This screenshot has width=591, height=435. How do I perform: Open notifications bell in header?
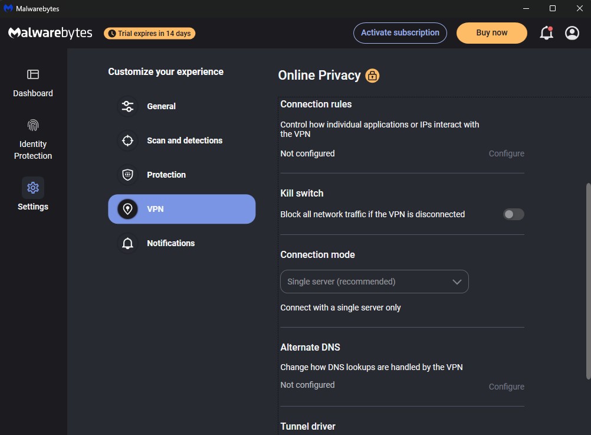(546, 33)
